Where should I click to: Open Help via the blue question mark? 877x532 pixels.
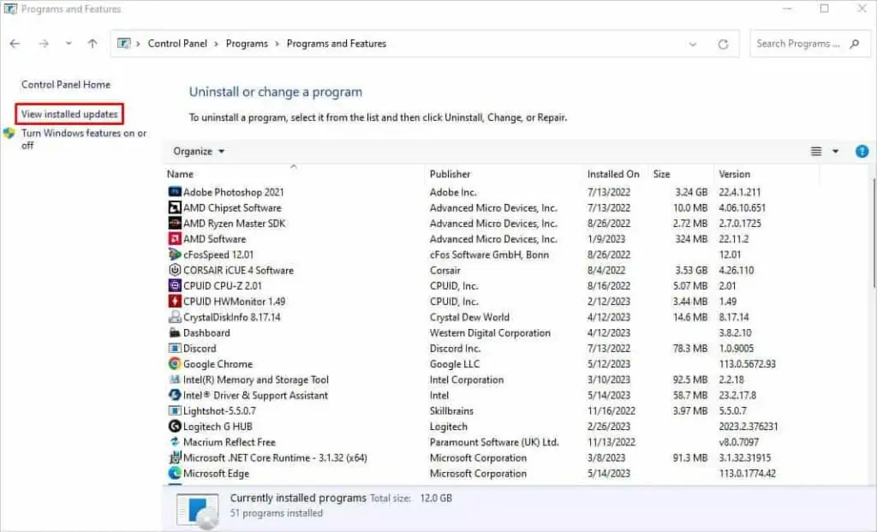pos(861,151)
